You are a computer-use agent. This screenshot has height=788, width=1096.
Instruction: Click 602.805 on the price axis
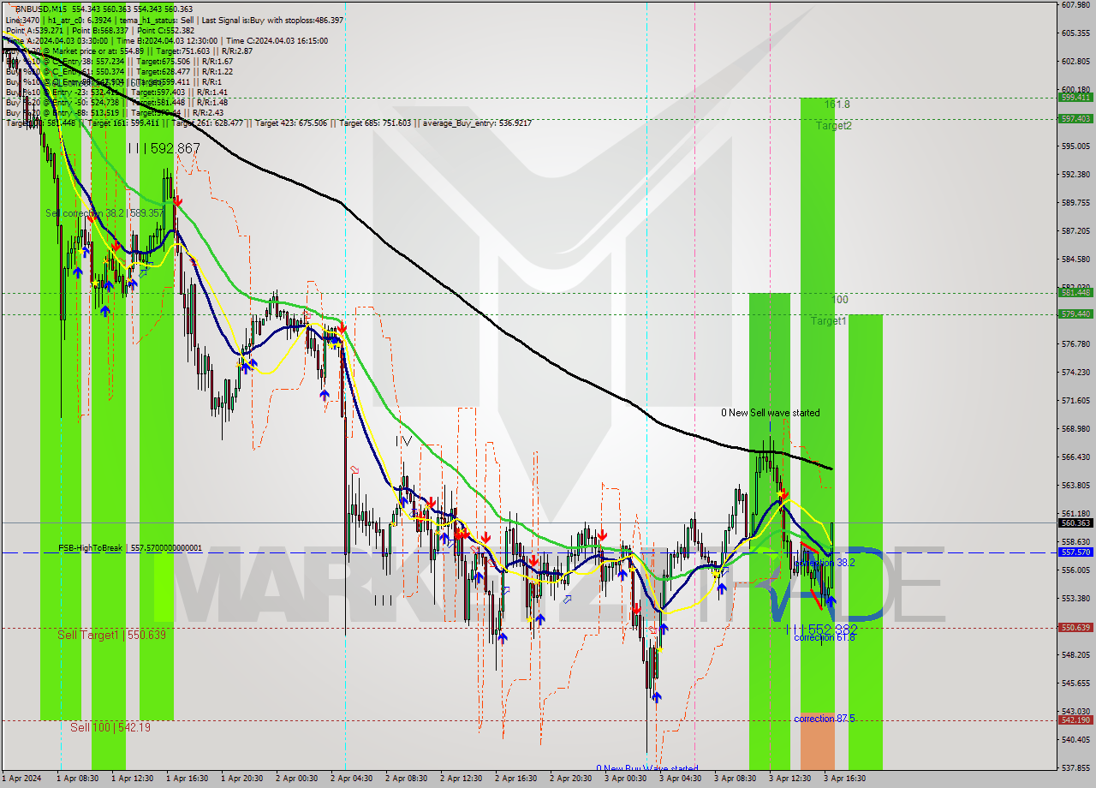1075,62
